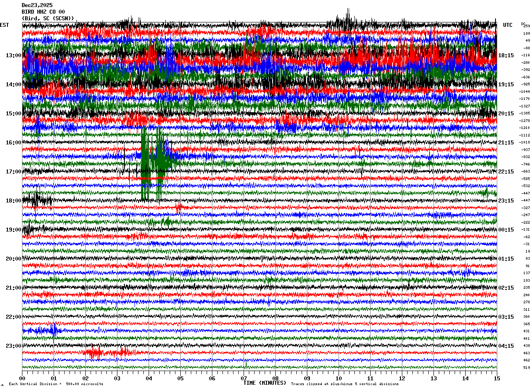Select the 519 DC offset value
Screen dimensions: 532x390
pyautogui.click(x=526, y=368)
